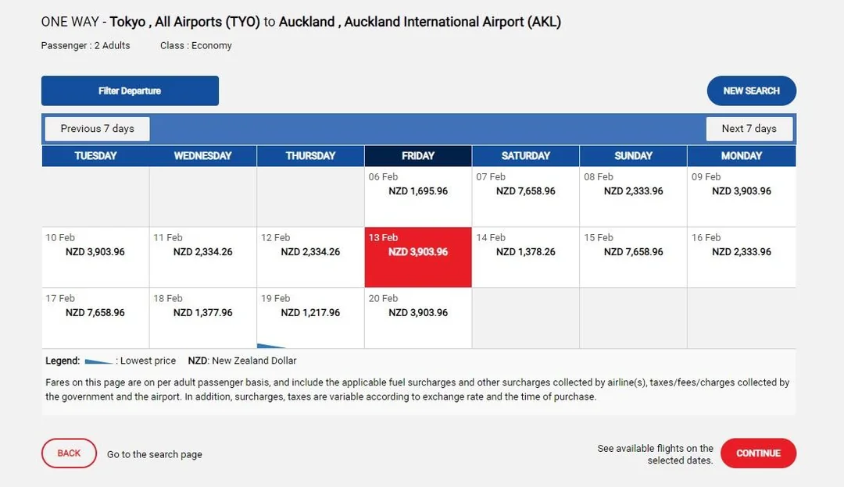This screenshot has height=487, width=844.
Task: Click the Filter Departure button
Action: pyautogui.click(x=130, y=91)
